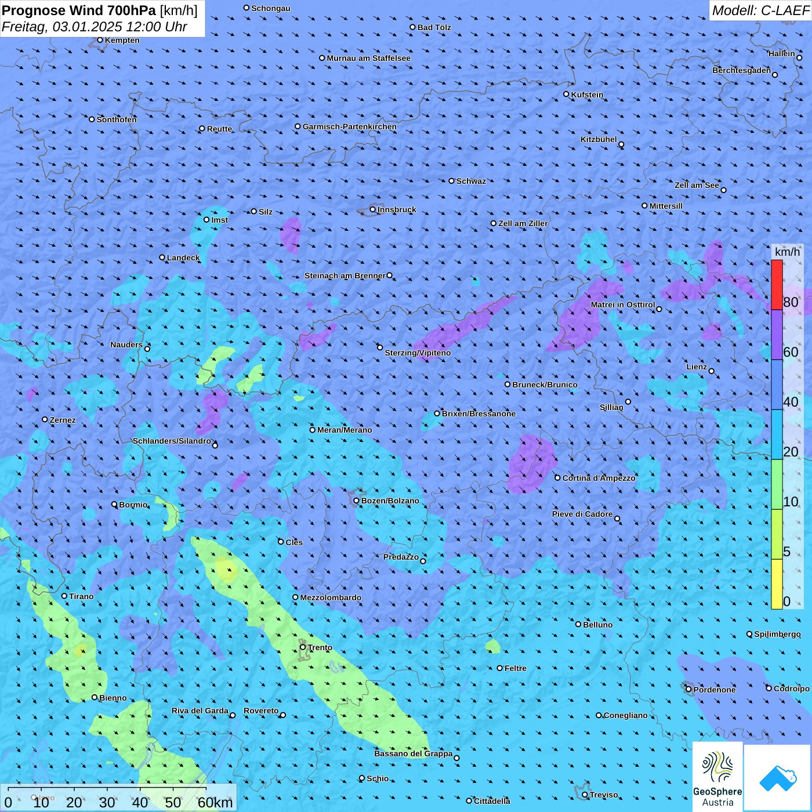Click the red above-80 legend swatch
Viewport: 812px width, 812px height.
click(x=777, y=285)
